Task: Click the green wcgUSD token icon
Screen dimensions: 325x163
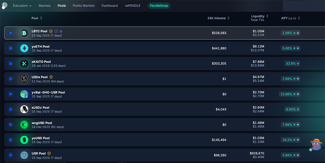Action: coord(24,125)
